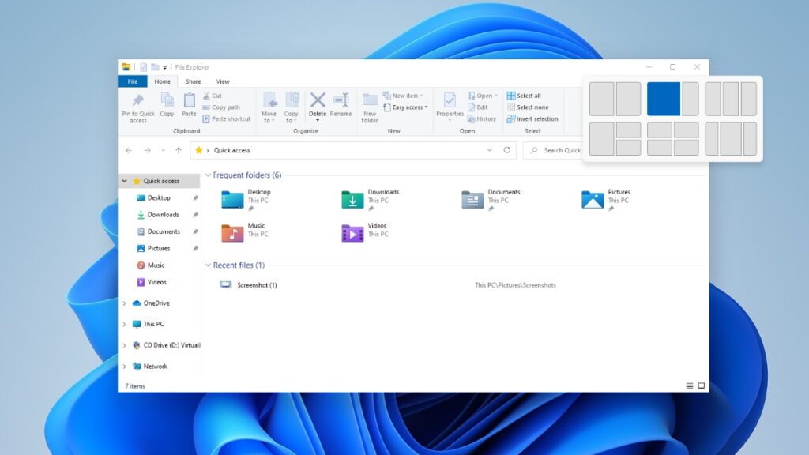Click the Pin to Quick access icon
This screenshot has height=455, width=809.
click(x=137, y=100)
